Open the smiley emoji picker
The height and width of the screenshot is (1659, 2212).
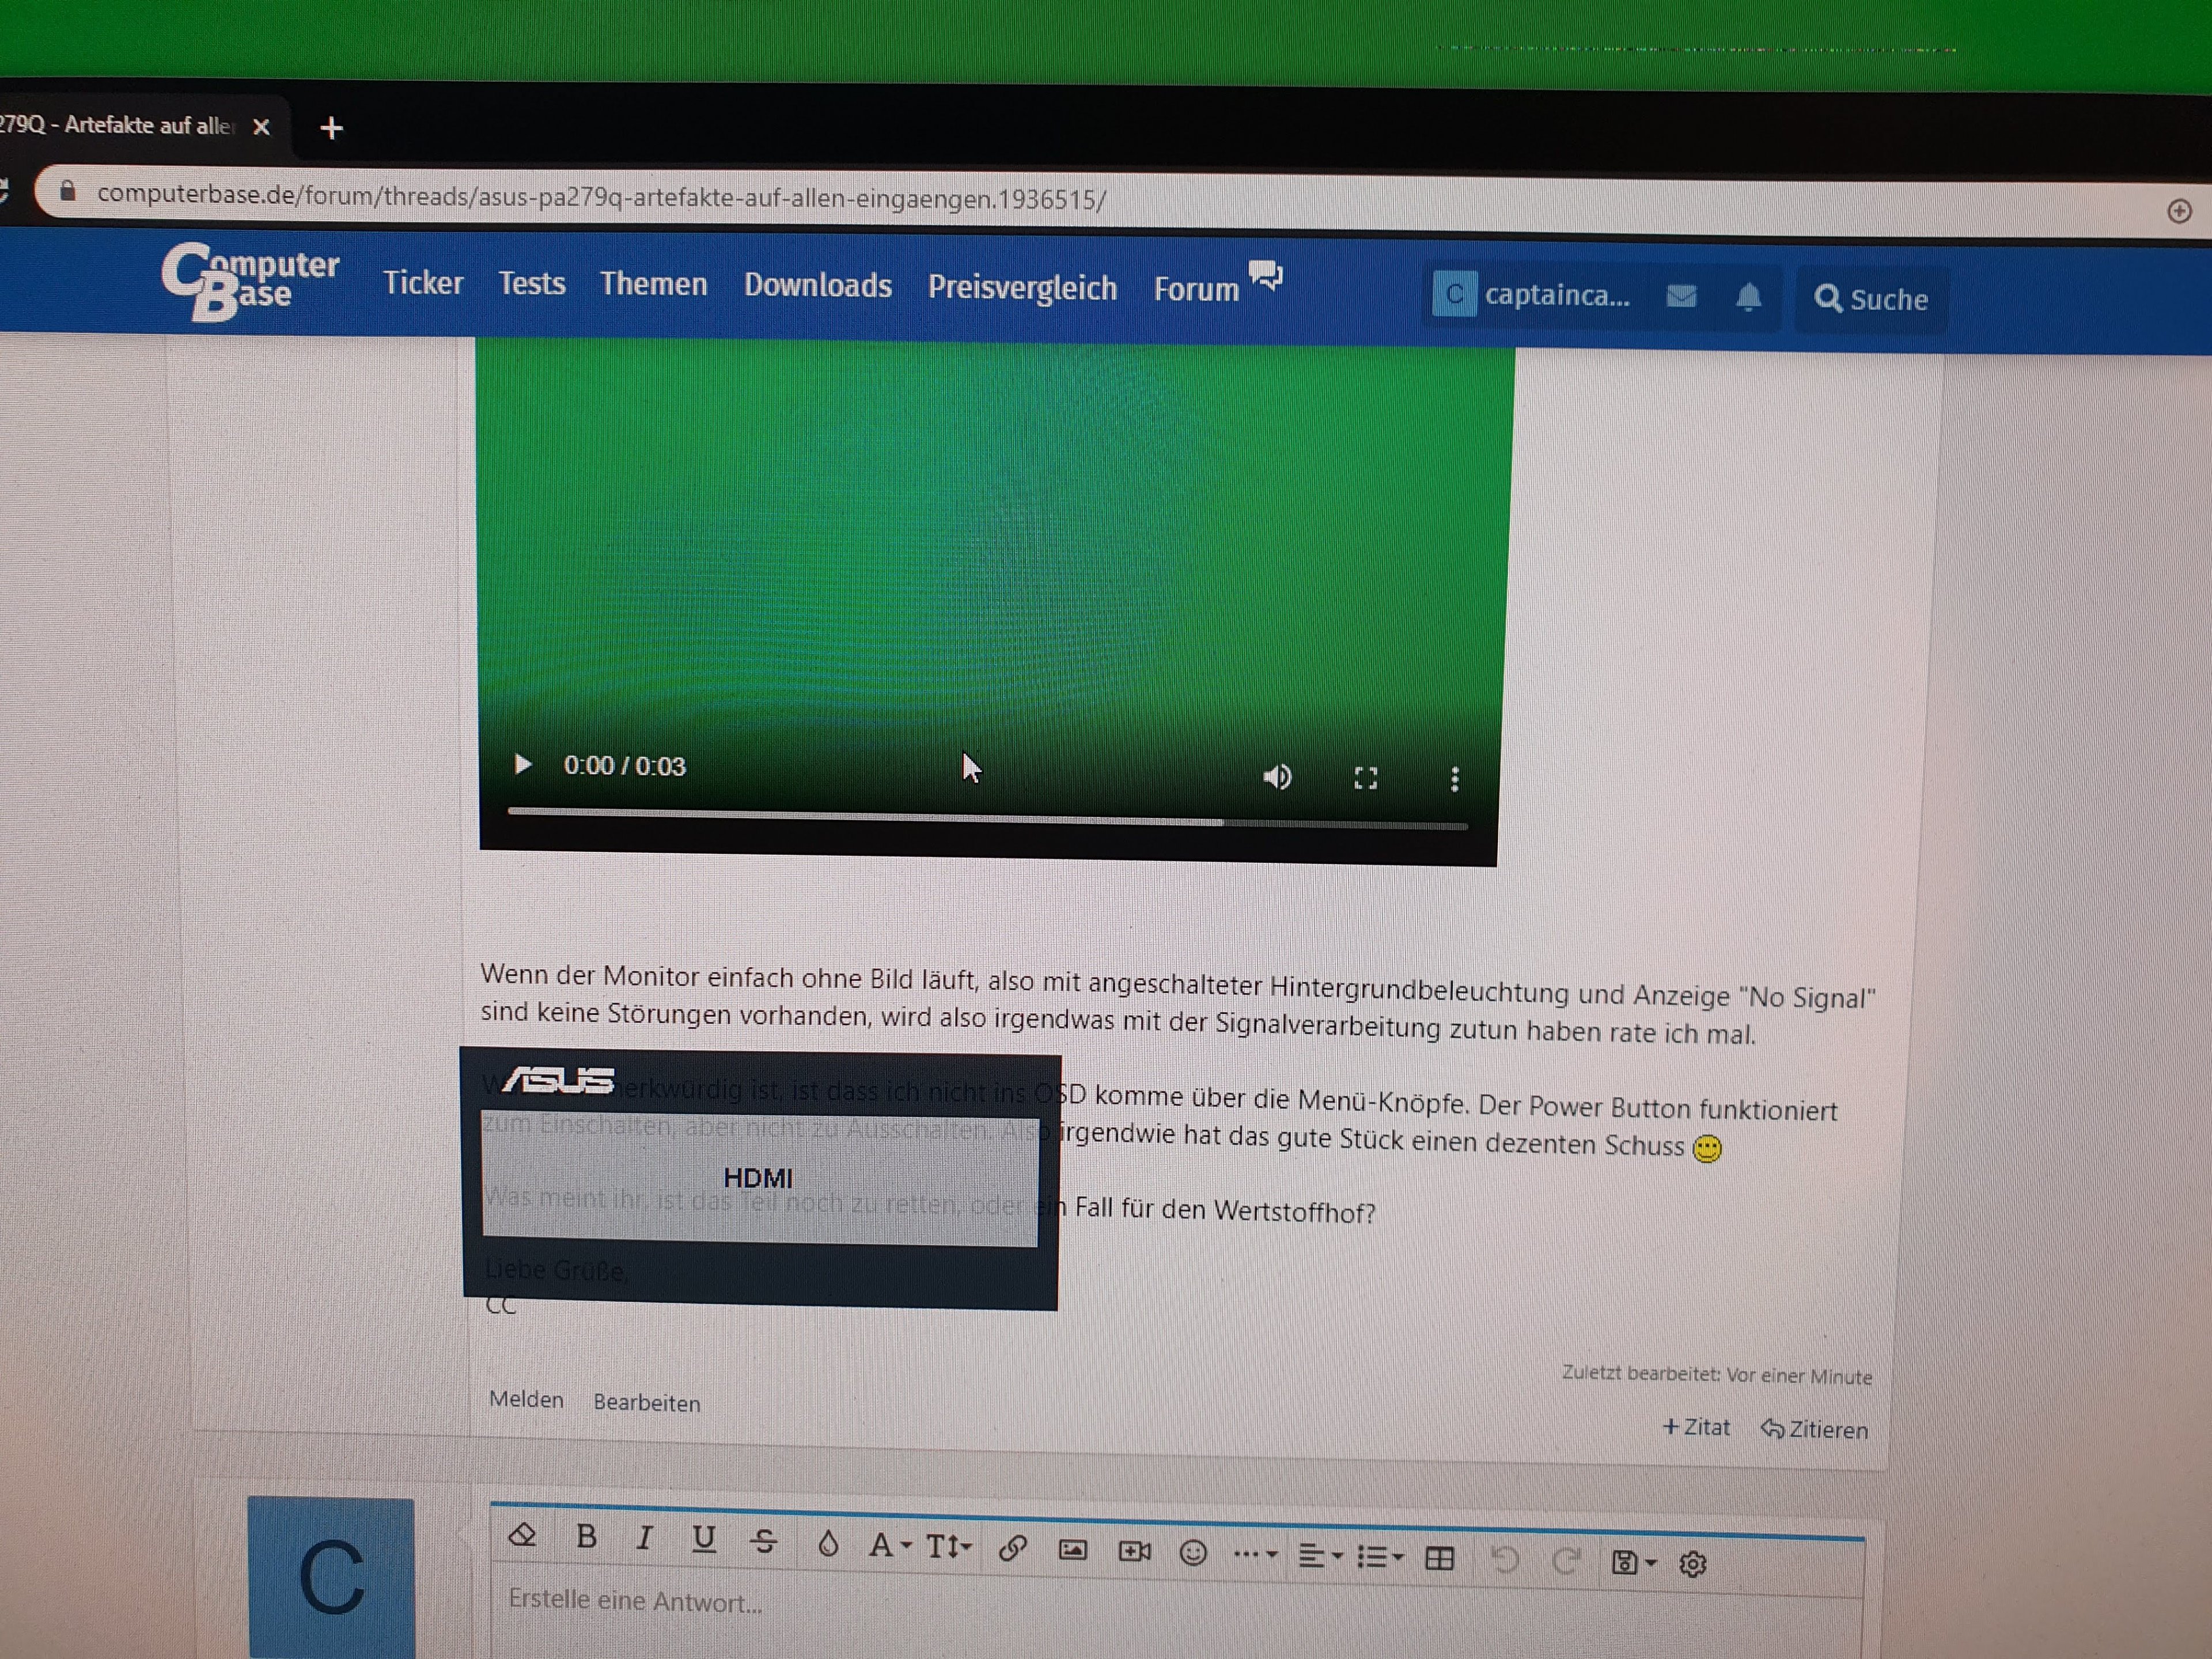point(1193,1553)
